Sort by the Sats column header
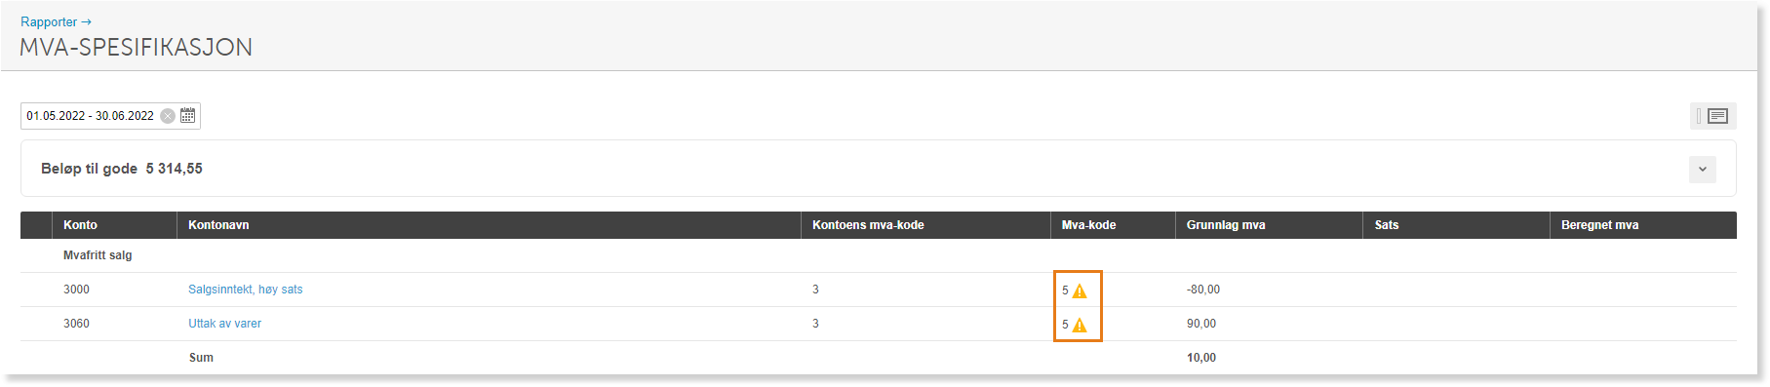The image size is (1770, 387). tap(1387, 225)
